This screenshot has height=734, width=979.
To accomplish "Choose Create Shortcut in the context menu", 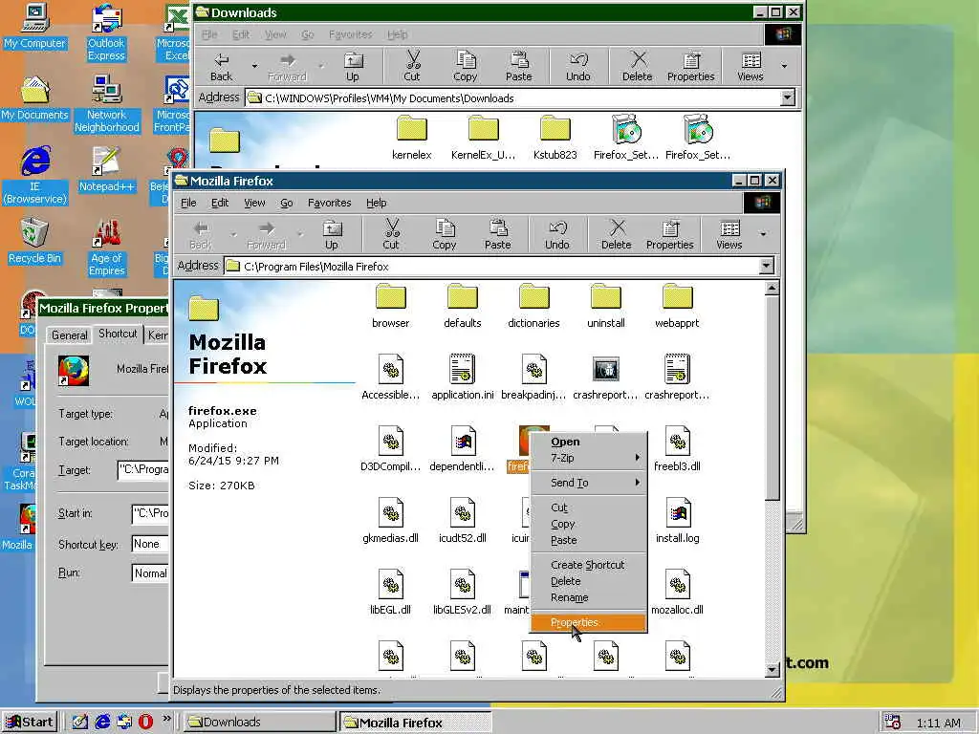I will tap(588, 565).
